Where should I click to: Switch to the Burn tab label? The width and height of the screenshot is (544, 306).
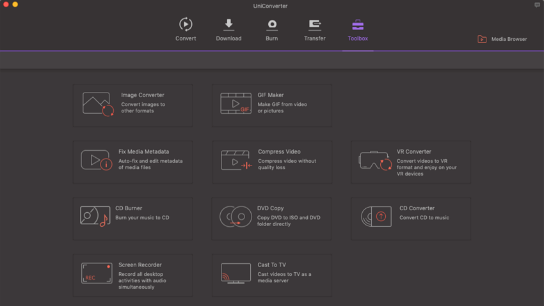coord(271,38)
